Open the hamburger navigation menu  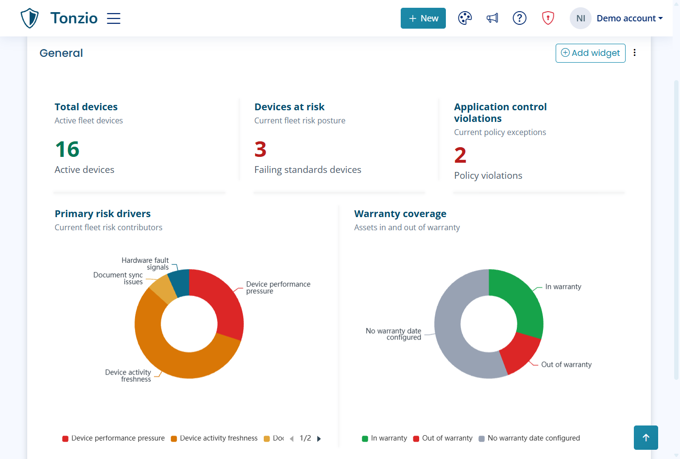point(114,18)
